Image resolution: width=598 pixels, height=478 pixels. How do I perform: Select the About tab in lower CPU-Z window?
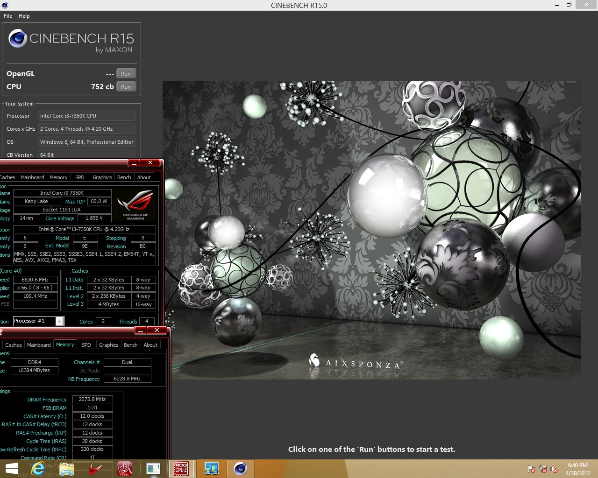150,345
